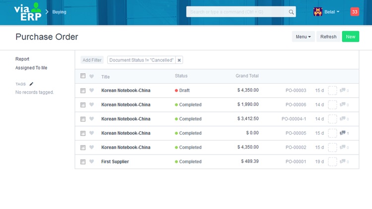Open the Menu dropdown button
The image size is (372, 209).
pyautogui.click(x=303, y=37)
